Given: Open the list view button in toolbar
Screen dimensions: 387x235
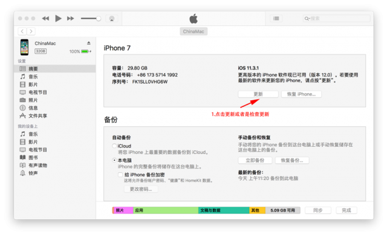Looking at the screenshot, I should tap(276, 19).
